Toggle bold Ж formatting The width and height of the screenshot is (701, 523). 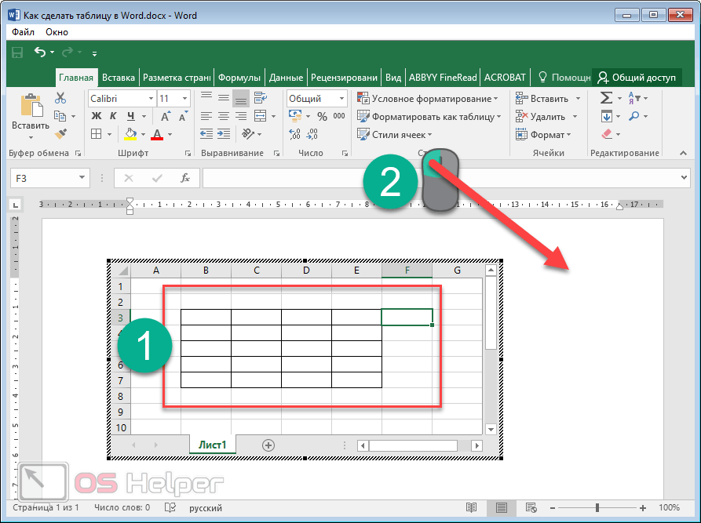click(97, 116)
